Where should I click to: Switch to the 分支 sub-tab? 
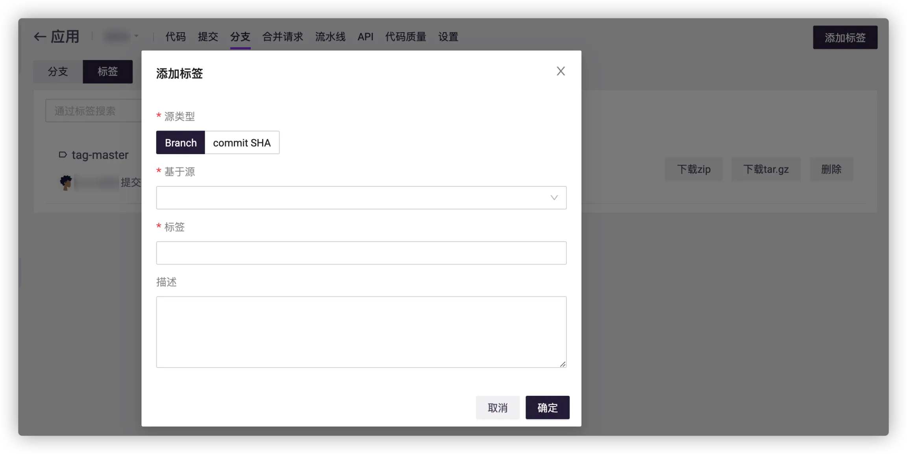click(x=58, y=72)
